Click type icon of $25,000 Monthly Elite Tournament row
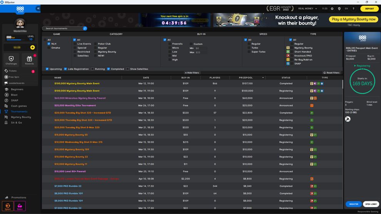Viewport: 381px width, 214px height. point(312,106)
